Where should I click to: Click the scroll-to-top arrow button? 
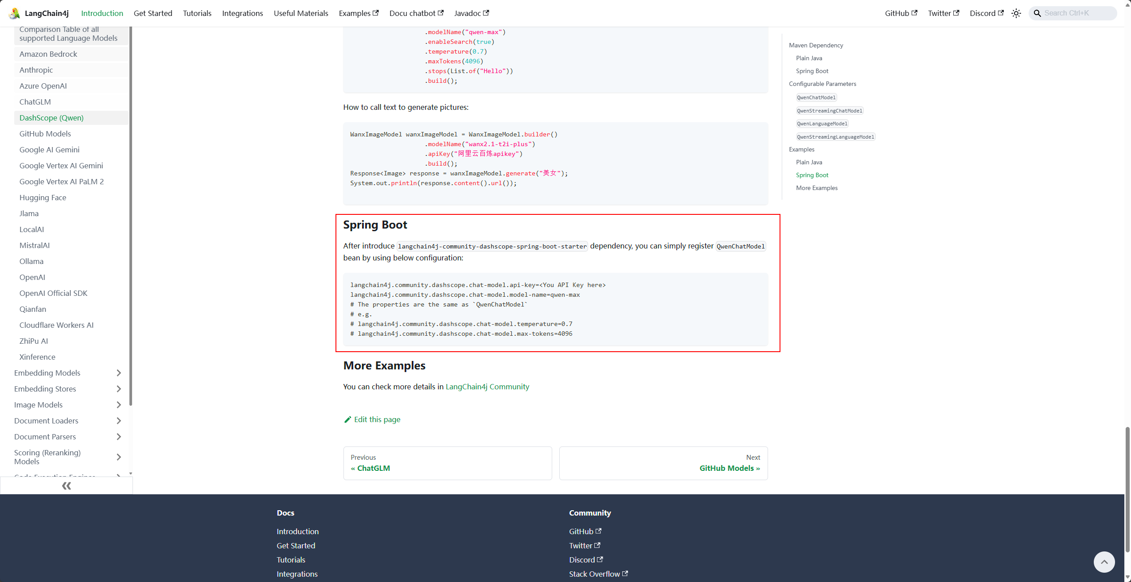[1104, 562]
